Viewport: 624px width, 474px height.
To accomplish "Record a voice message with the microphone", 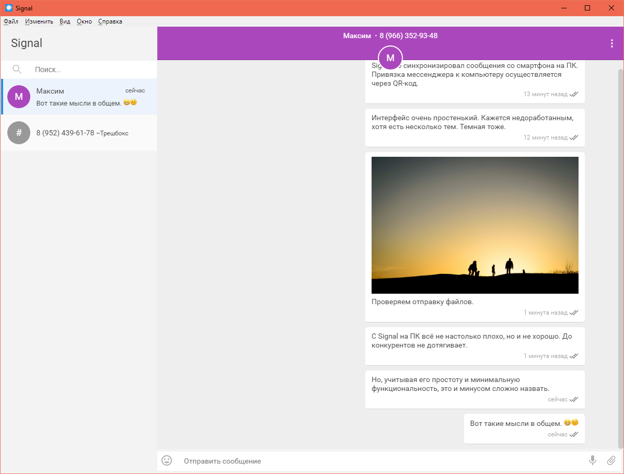I will [x=593, y=460].
